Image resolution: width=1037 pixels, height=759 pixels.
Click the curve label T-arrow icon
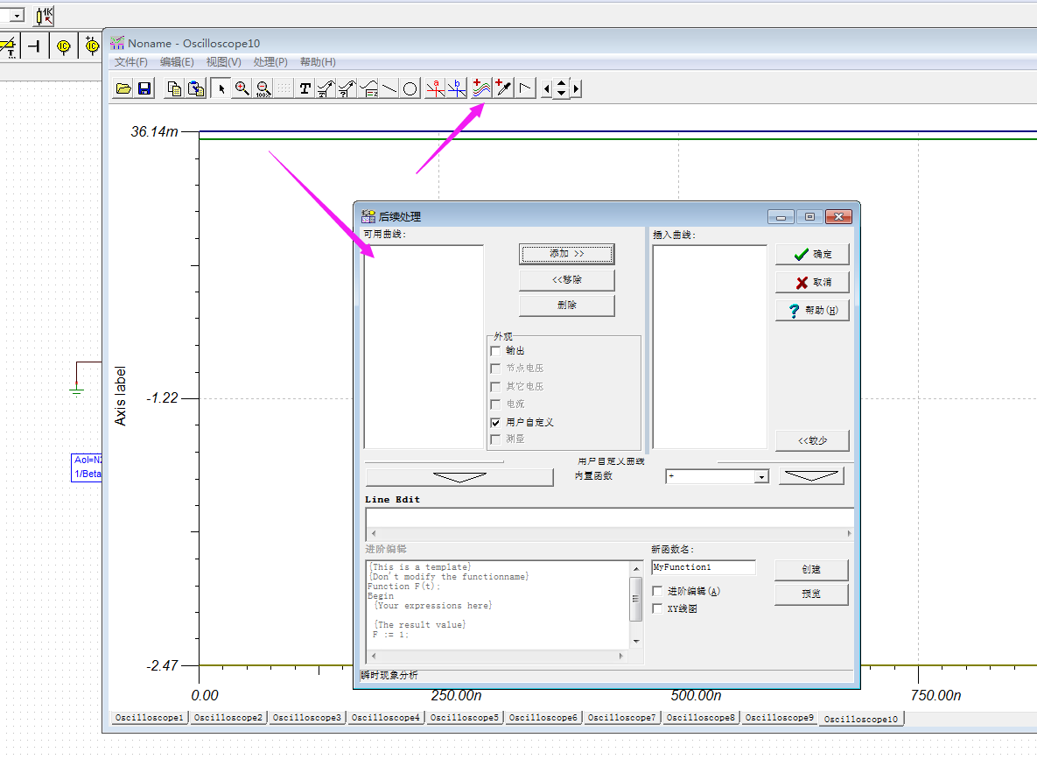click(326, 88)
